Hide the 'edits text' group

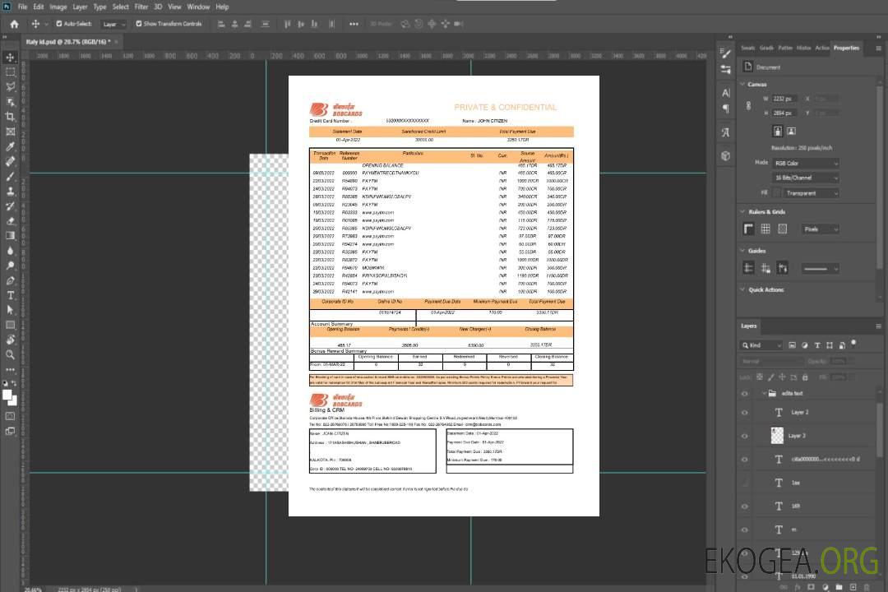(x=745, y=394)
